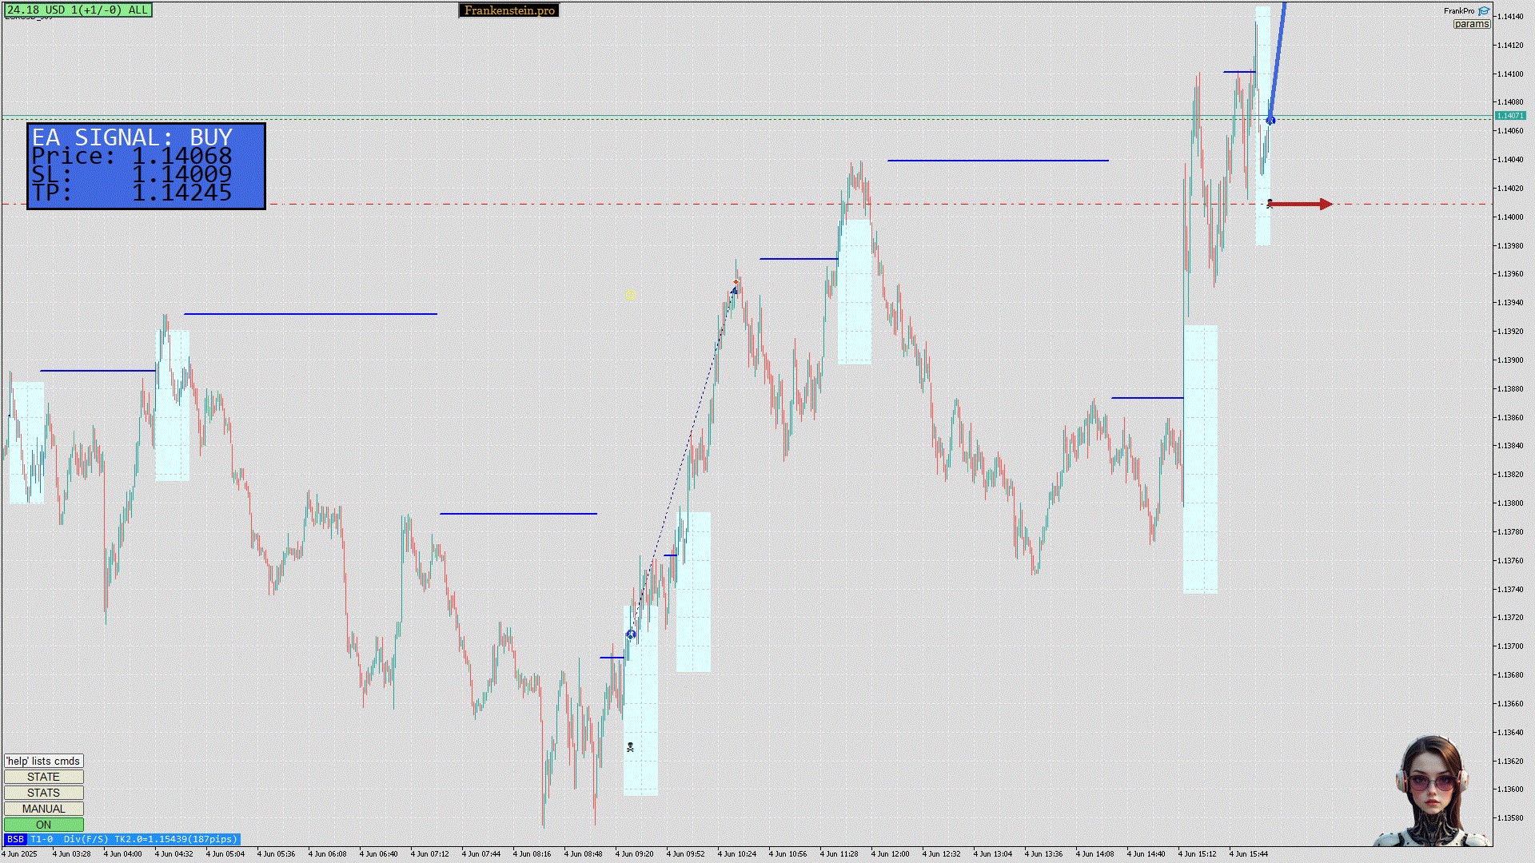Click the EA SIGNAL: BUY info box
The image size is (1535, 863).
tap(146, 166)
